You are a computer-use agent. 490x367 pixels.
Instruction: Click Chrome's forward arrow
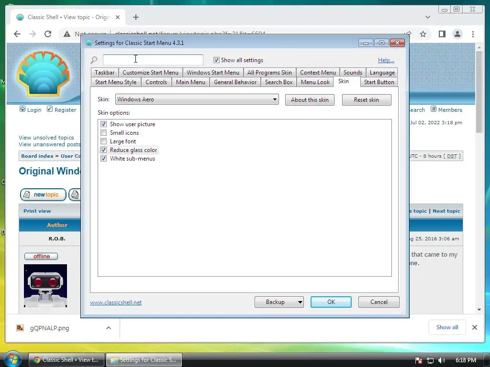33,34
